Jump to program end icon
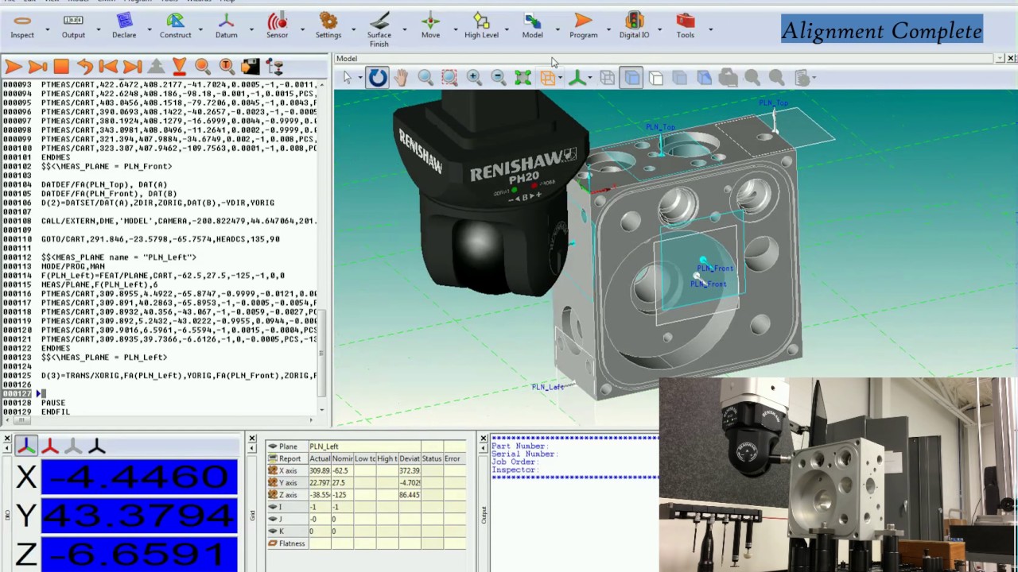This screenshot has height=572, width=1018. point(132,67)
